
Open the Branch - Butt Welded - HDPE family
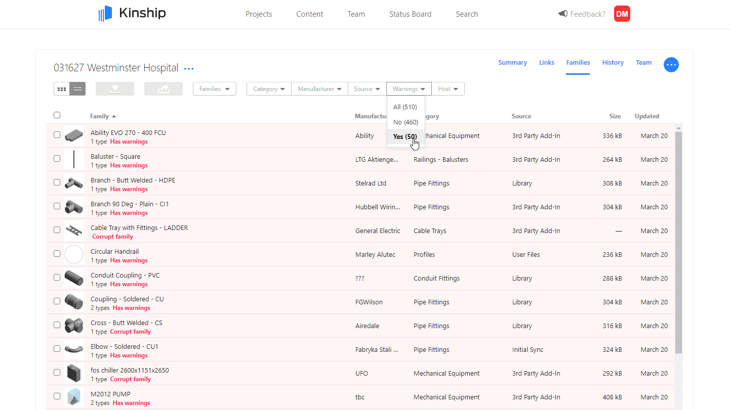click(133, 180)
